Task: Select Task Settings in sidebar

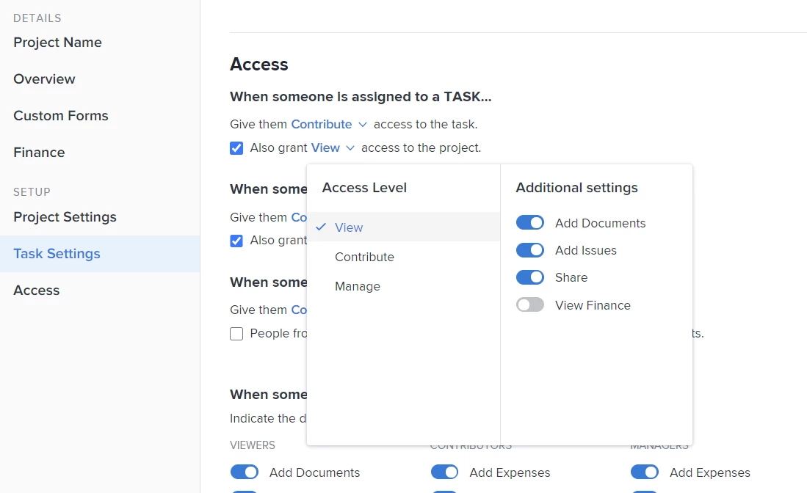Action: click(57, 254)
